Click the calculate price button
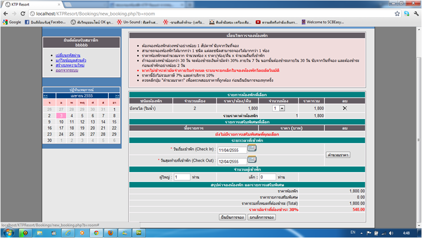 click(338, 155)
